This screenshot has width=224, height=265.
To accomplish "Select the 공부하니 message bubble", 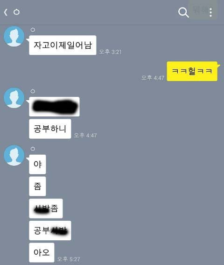I will click(50, 129).
